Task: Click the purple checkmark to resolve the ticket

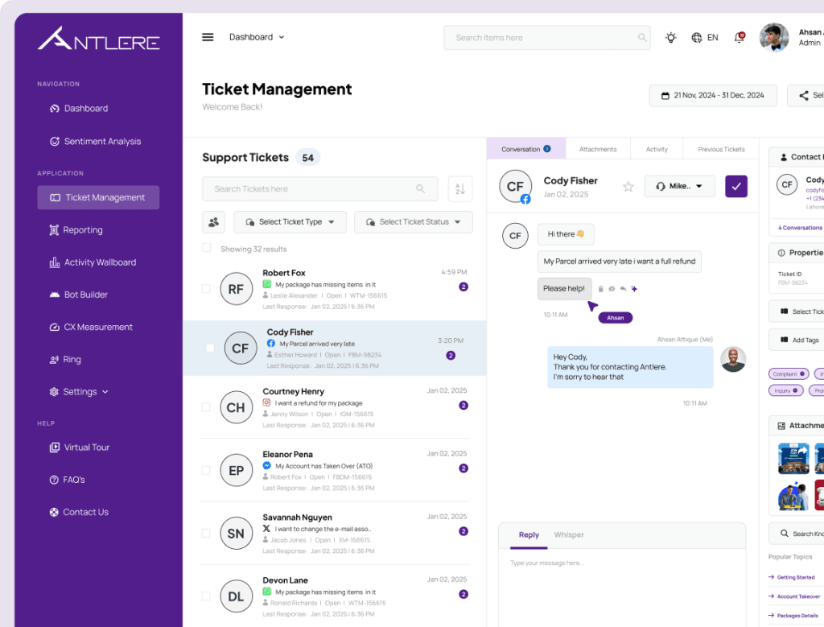Action: [x=735, y=186]
